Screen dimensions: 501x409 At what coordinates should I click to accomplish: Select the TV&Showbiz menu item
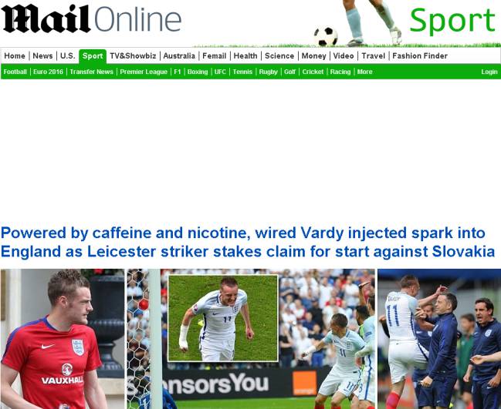point(133,55)
